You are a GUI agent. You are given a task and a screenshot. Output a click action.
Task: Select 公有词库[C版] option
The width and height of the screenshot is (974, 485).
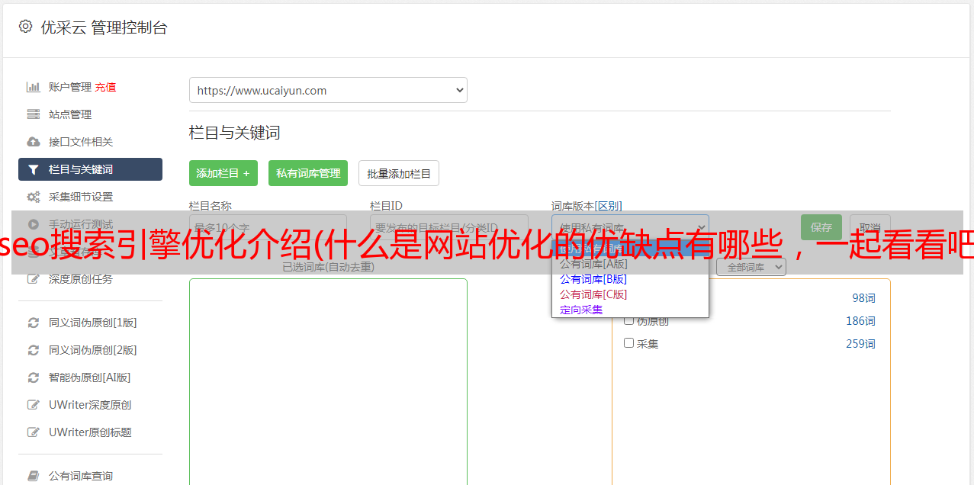click(593, 294)
